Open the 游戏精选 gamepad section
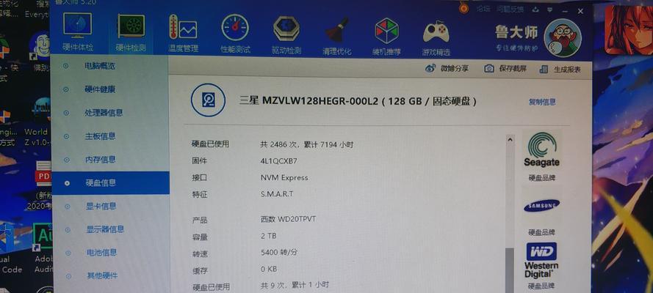 (x=436, y=38)
